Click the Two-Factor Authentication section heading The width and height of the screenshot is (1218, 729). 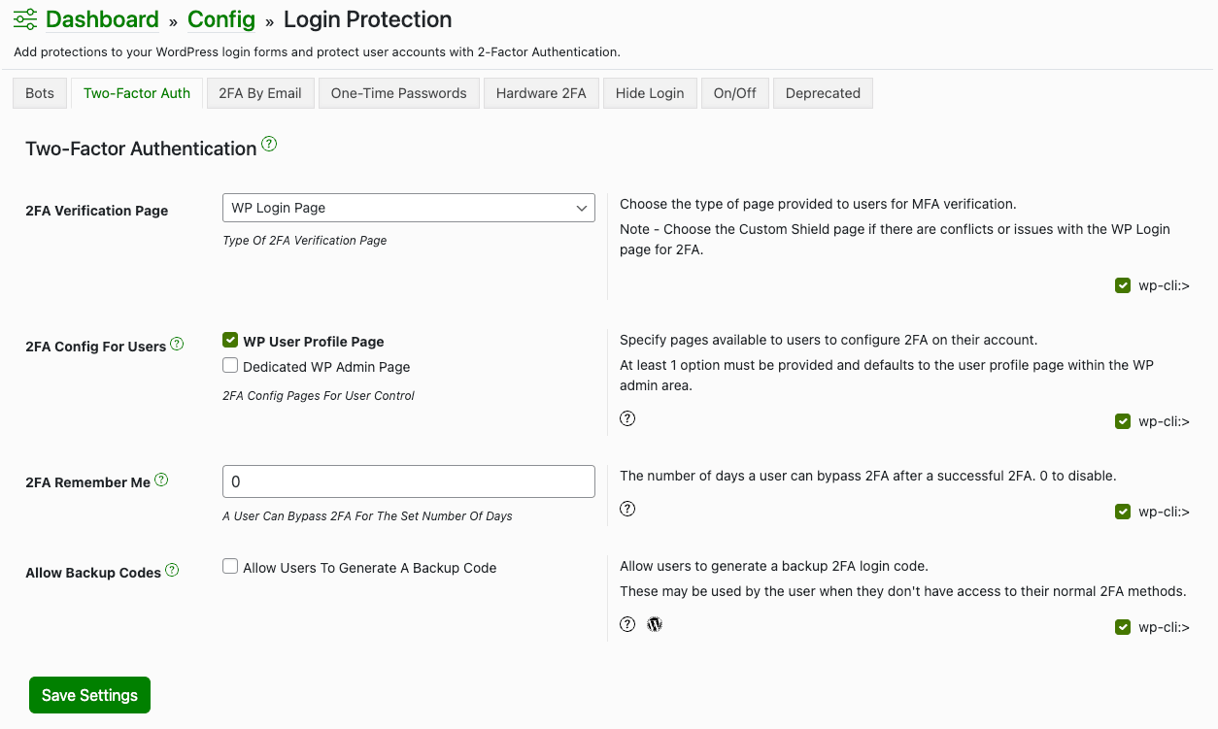(141, 149)
